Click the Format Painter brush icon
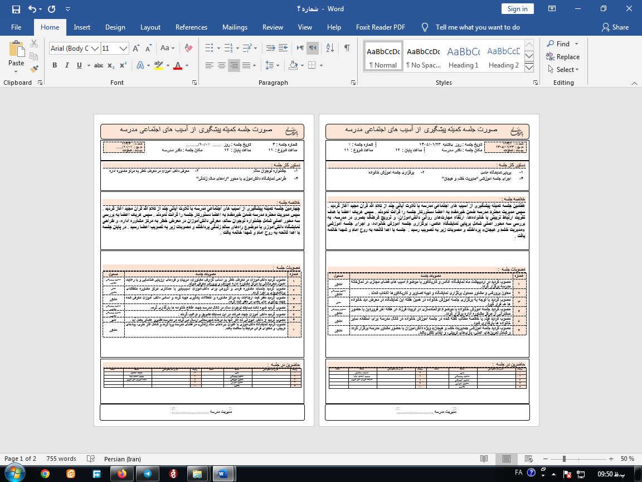The image size is (642, 482). 35,69
